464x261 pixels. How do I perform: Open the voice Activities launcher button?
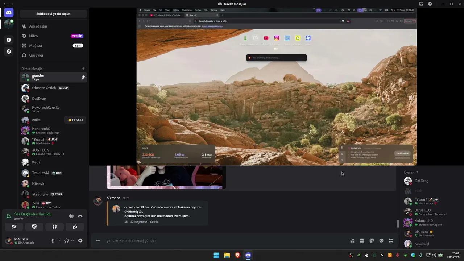click(x=55, y=227)
